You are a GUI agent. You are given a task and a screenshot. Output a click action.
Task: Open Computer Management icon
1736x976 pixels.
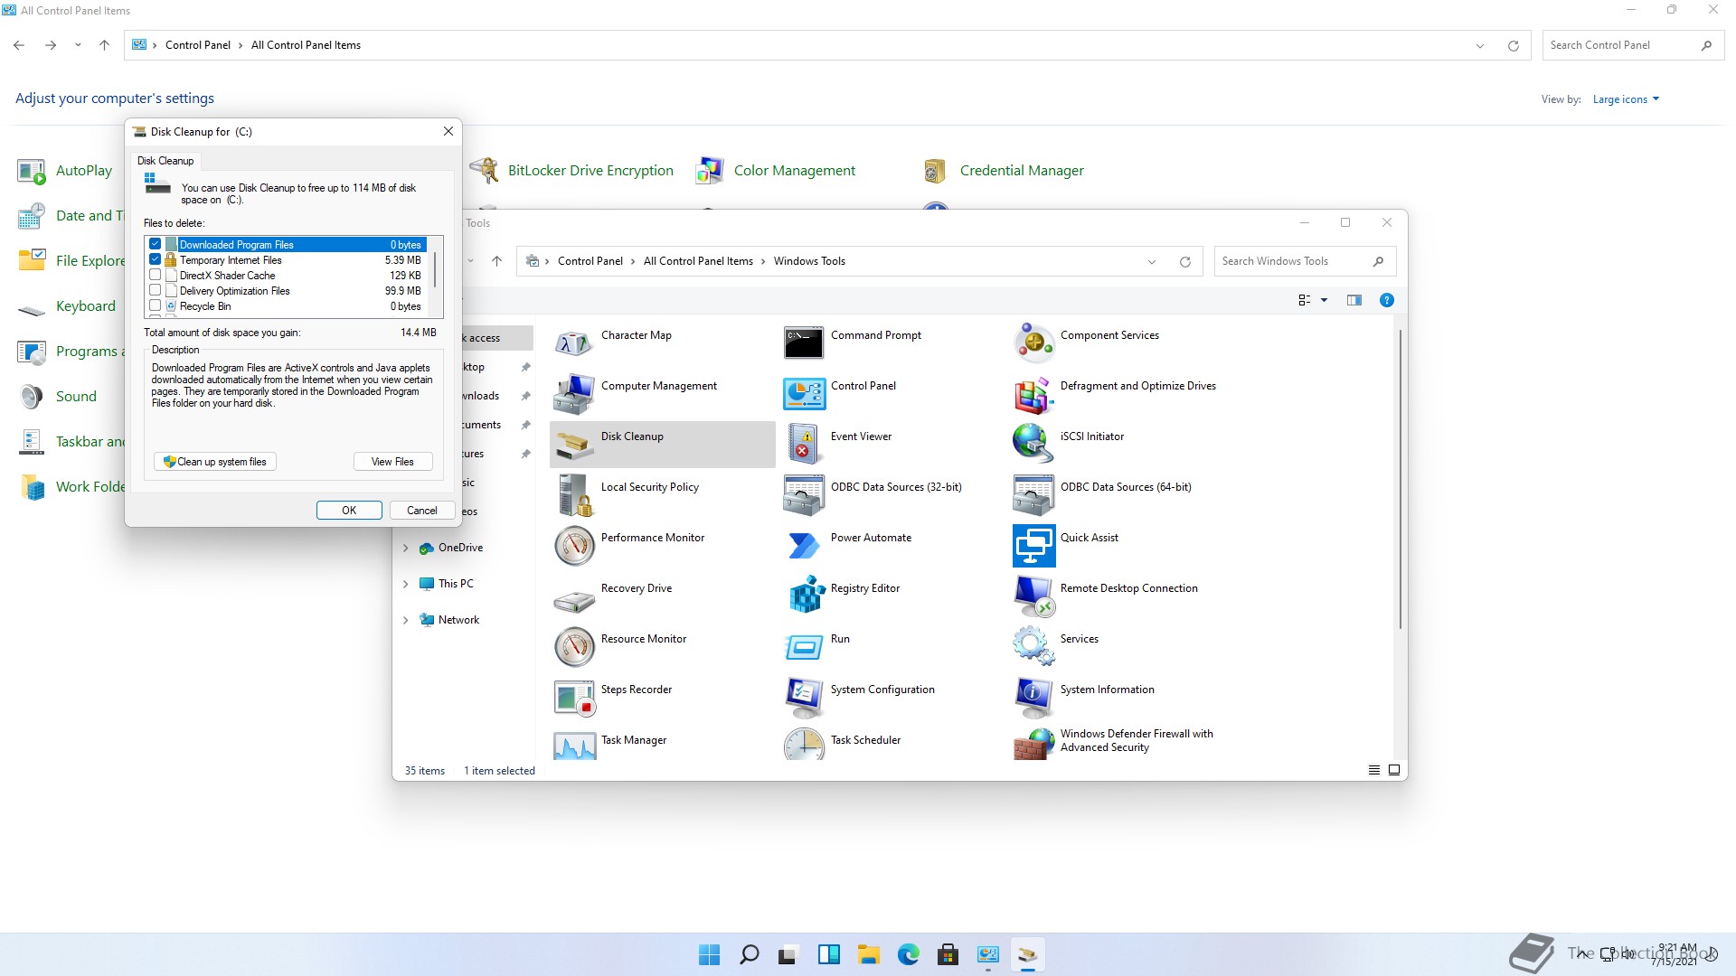(x=574, y=394)
